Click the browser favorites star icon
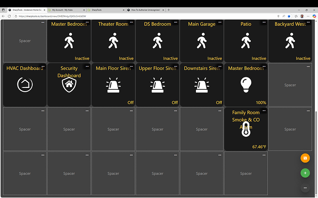 pos(289,16)
